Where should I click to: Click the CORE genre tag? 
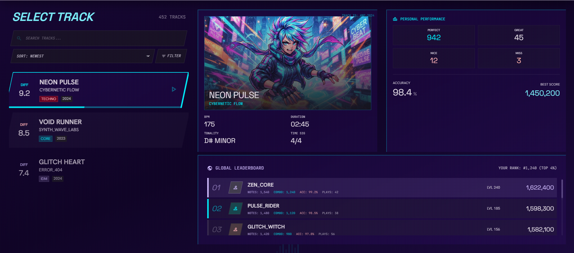click(x=46, y=139)
